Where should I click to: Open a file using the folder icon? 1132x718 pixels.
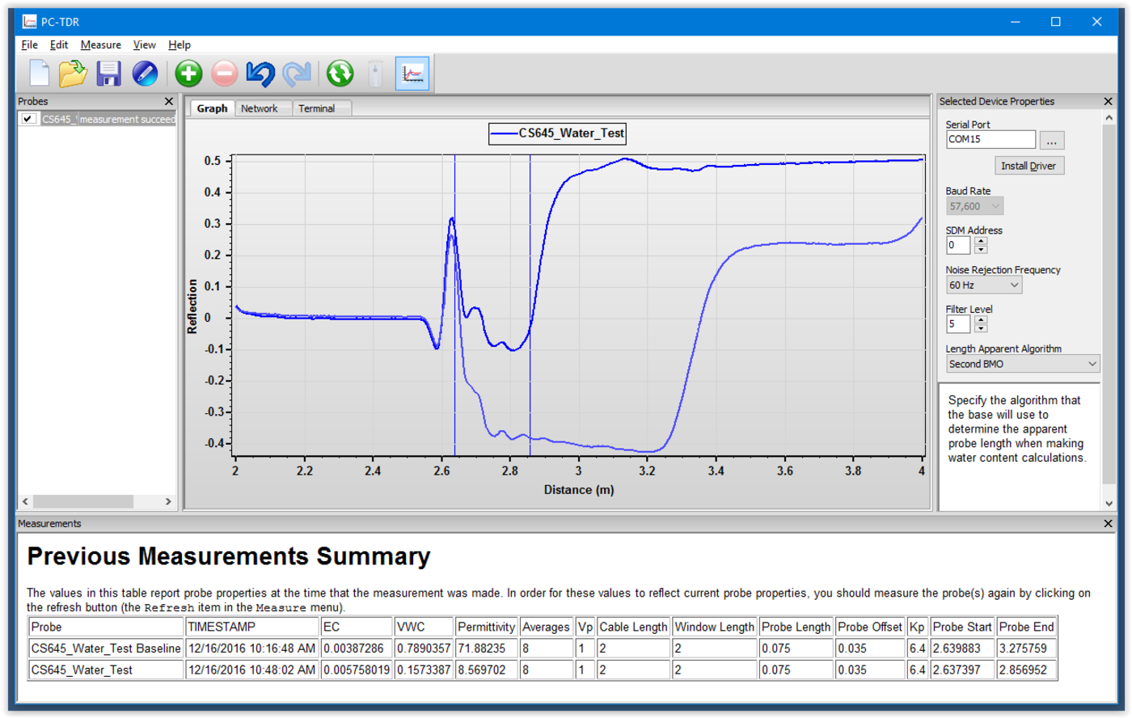(x=73, y=74)
